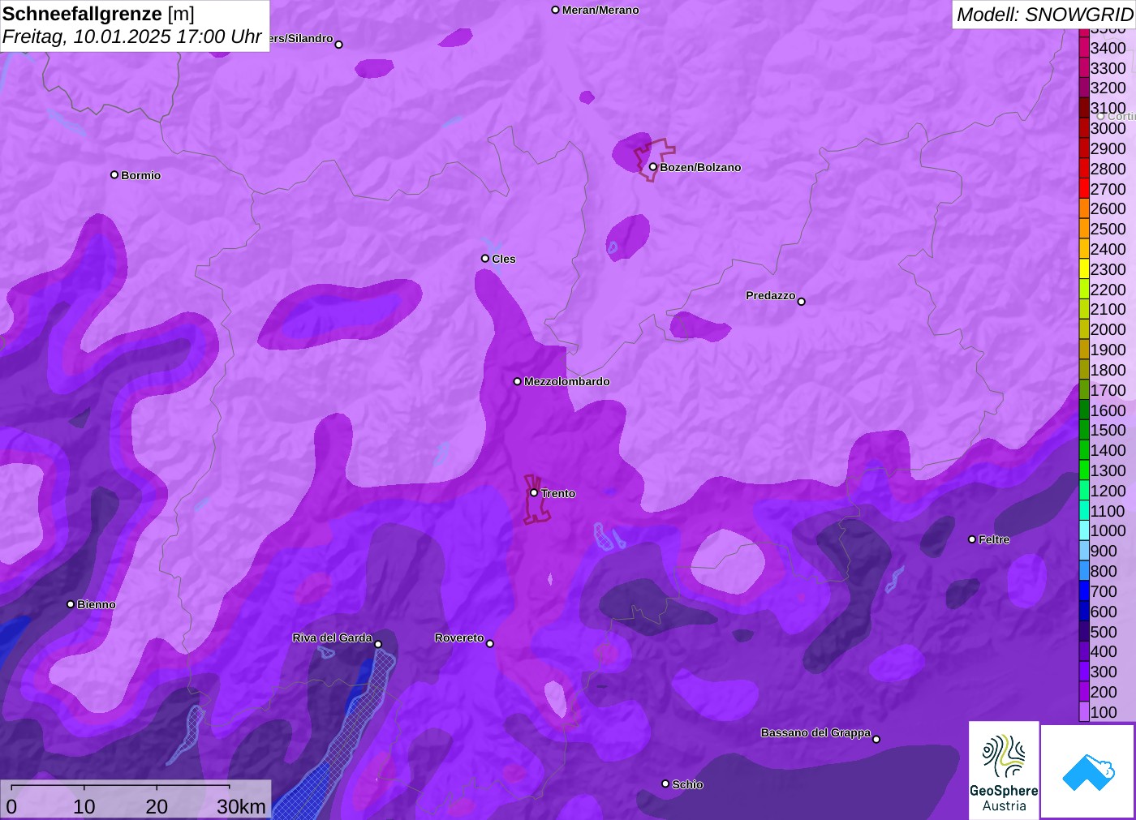Screen dimensions: 1136x820
Task: Click the 'Schneefallgrenze [m]' title text
Action: click(x=98, y=14)
